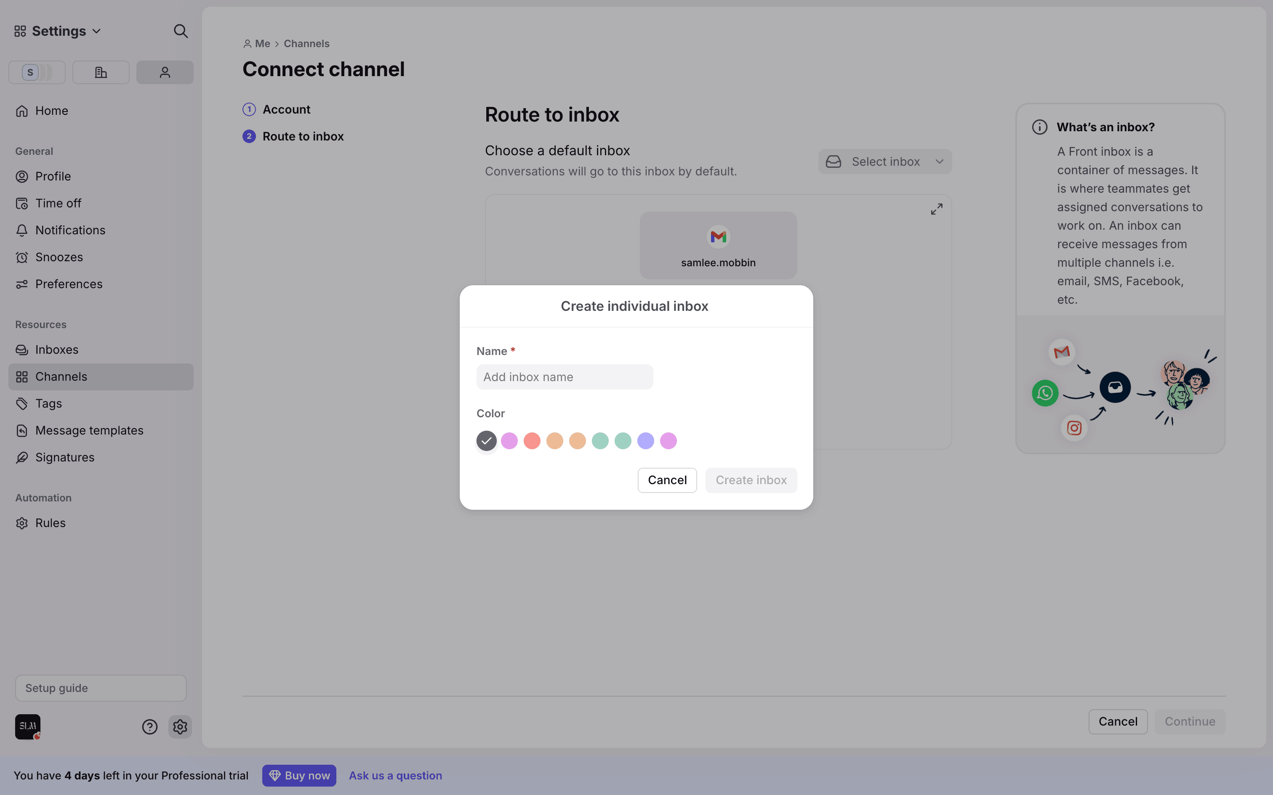Open the help question mark icon
The width and height of the screenshot is (1273, 795).
(x=149, y=727)
